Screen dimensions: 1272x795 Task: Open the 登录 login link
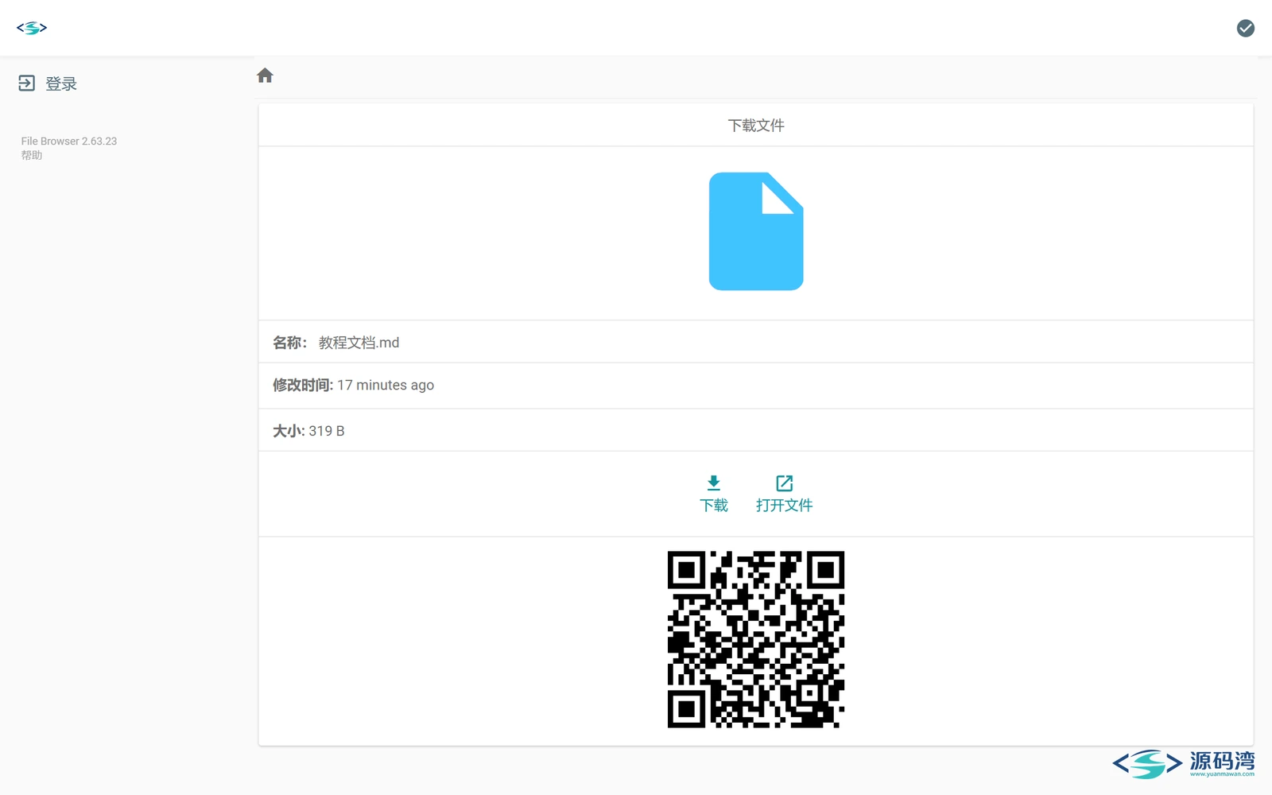click(60, 83)
